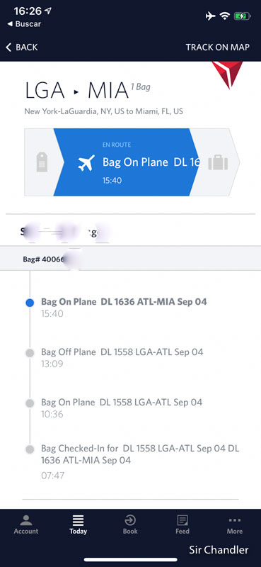Tap the Delta red triangle logo

click(227, 74)
